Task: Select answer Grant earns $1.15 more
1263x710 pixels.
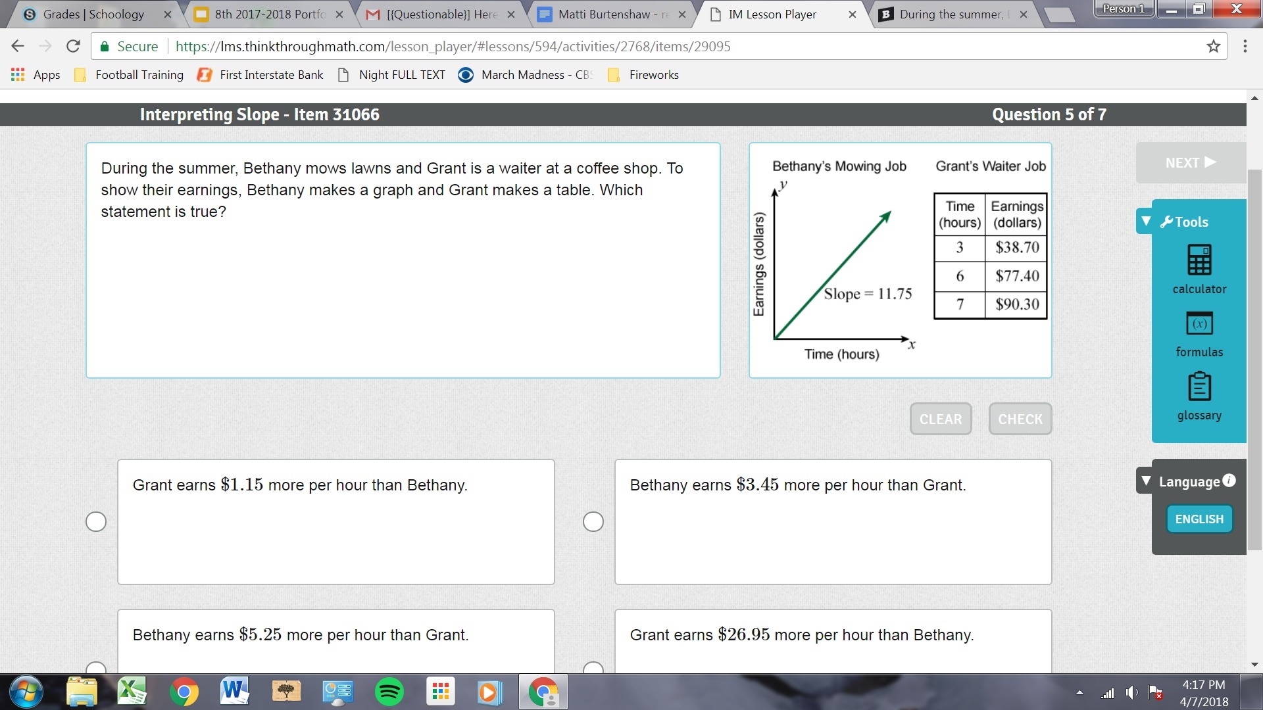Action: coord(96,521)
